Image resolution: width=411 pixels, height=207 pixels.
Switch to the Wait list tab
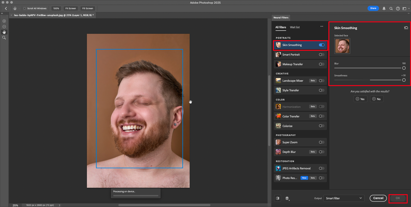[x=295, y=27]
